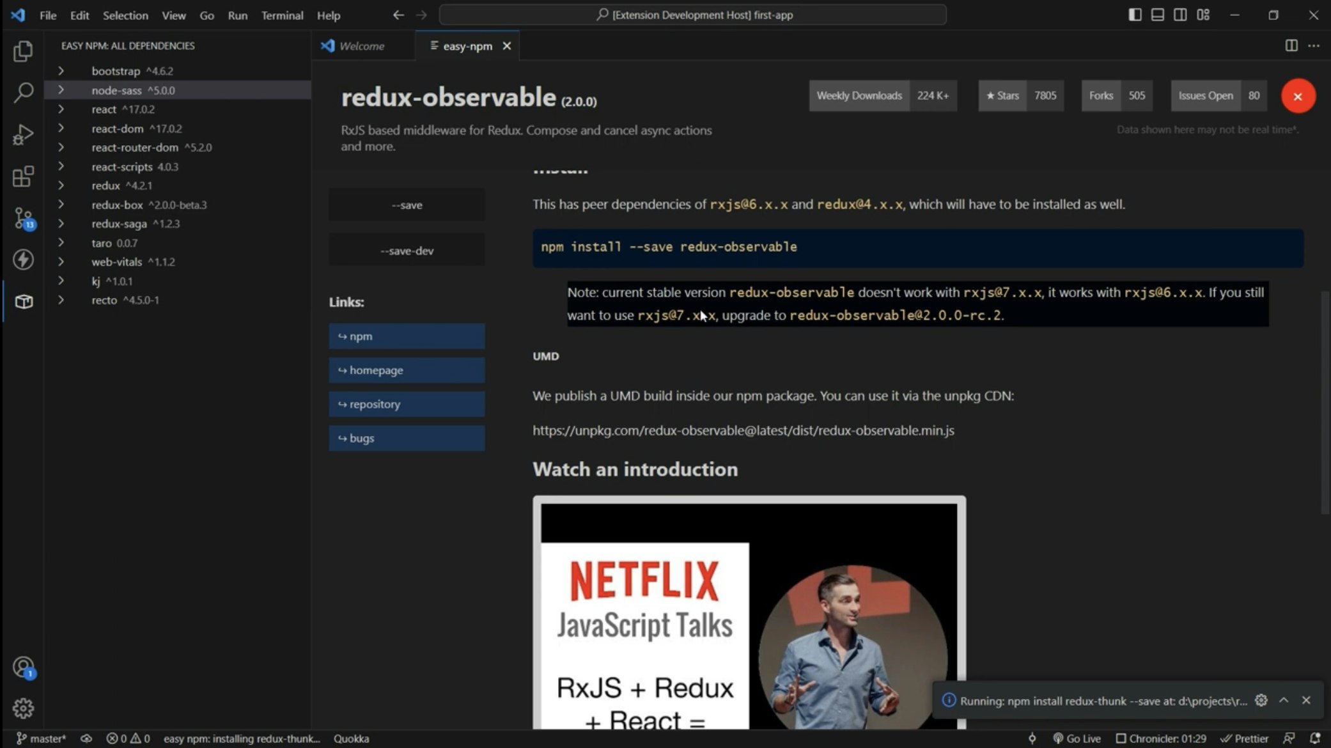Go back with the left arrow

click(398, 15)
